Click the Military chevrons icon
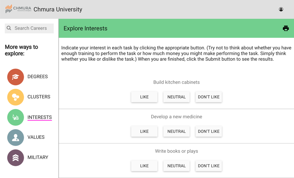This screenshot has width=294, height=178. (x=16, y=158)
